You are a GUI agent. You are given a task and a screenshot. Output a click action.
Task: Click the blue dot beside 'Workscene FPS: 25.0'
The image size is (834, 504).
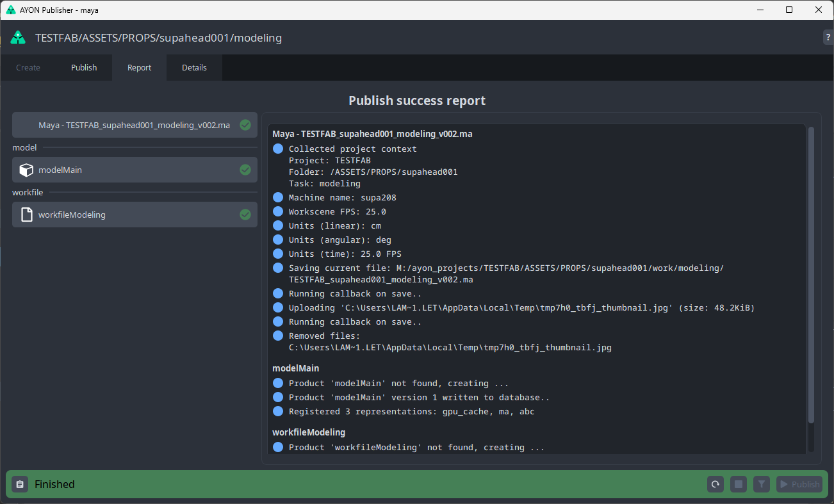pyautogui.click(x=278, y=211)
